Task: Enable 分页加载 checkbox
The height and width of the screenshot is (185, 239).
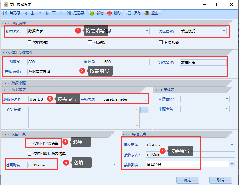Action: 161,43
